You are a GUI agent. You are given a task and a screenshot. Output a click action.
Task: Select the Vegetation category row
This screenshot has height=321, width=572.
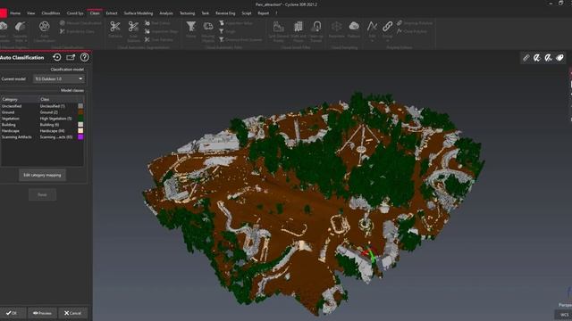pyautogui.click(x=42, y=119)
